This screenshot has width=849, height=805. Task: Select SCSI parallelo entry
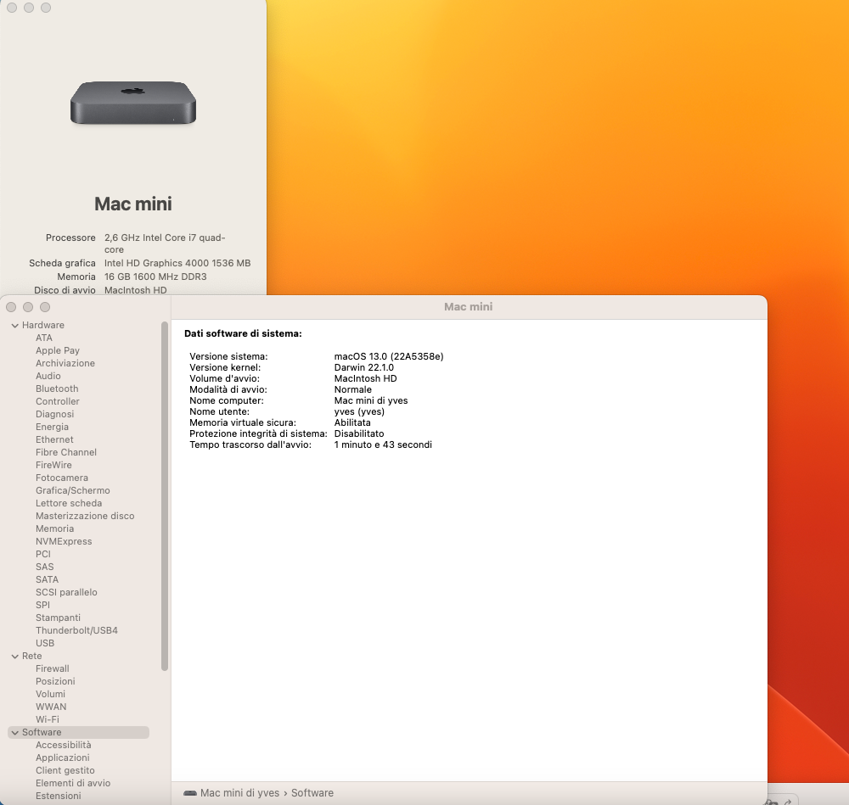66,592
